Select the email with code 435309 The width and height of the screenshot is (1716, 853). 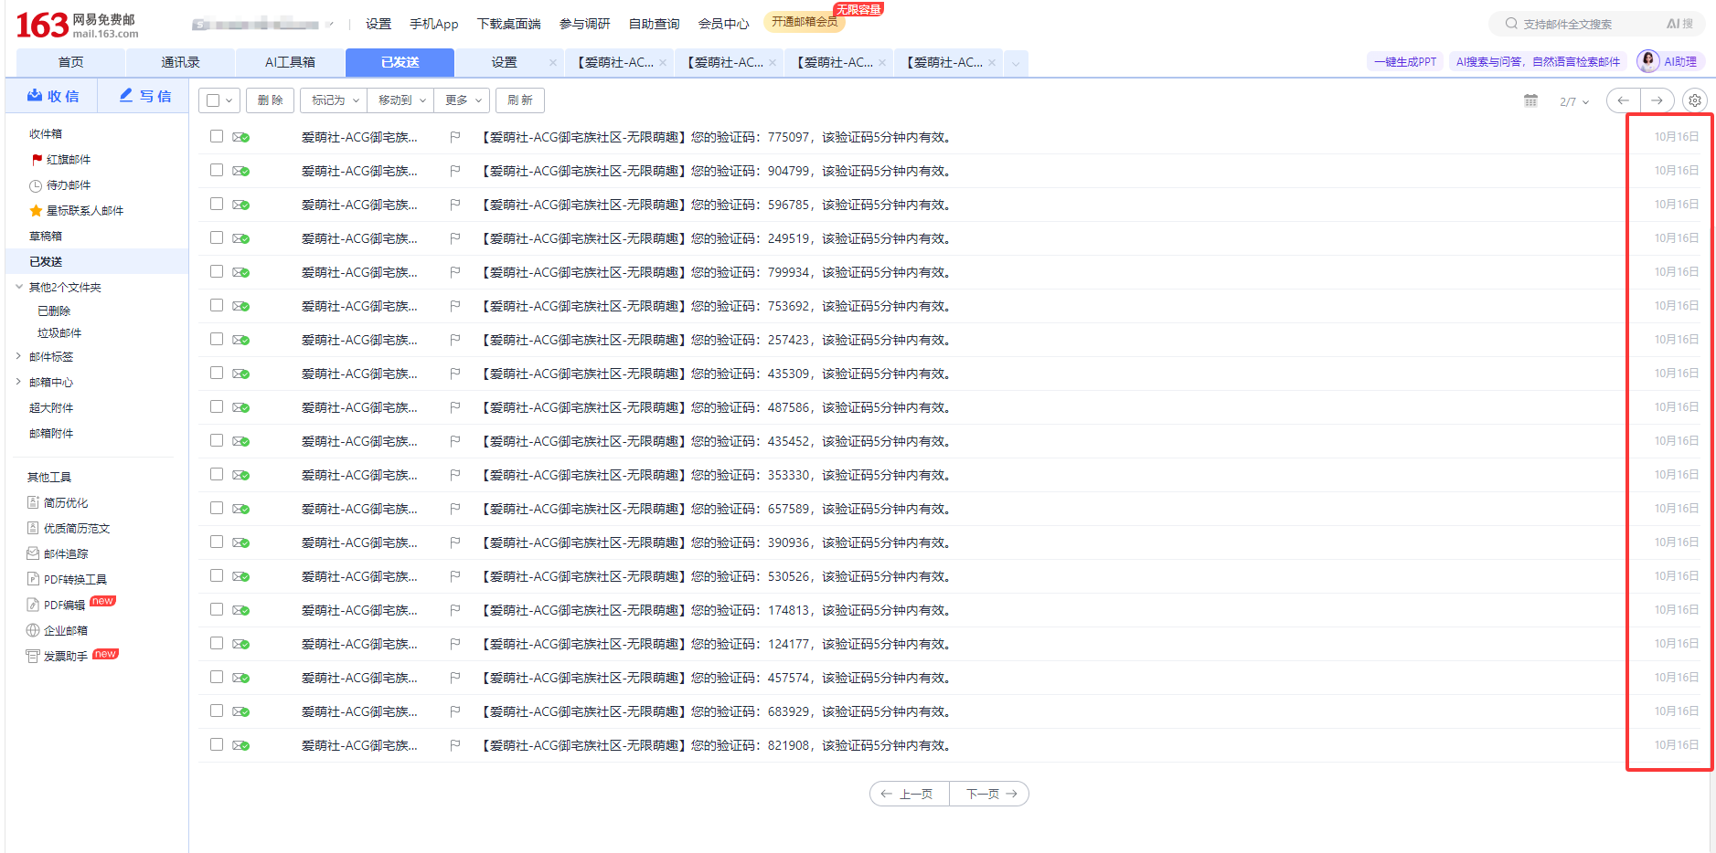coord(217,373)
